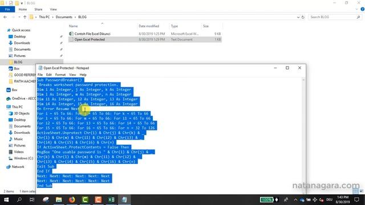365x205 pixels.
Task: Open Notepad Edit menu
Action: (49, 75)
